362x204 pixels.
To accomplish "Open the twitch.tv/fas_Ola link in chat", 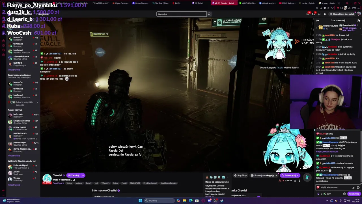I will coord(327,152).
